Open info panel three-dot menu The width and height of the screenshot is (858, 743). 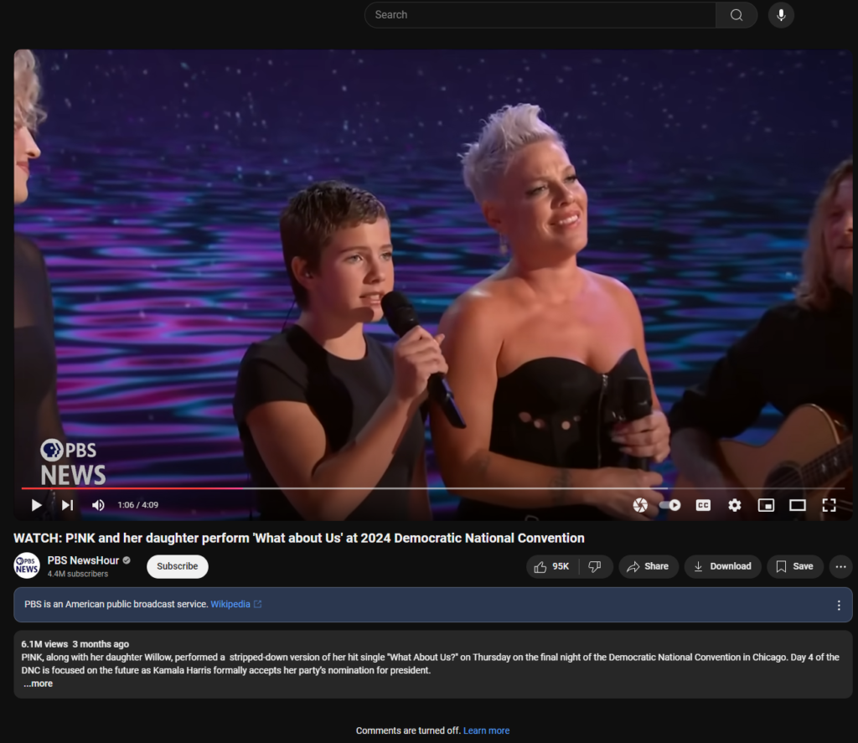838,605
